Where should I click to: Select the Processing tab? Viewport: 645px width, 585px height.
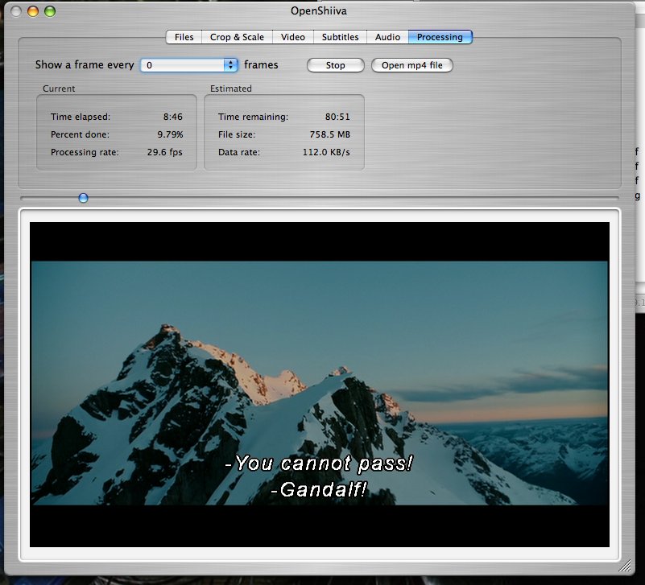pyautogui.click(x=440, y=37)
